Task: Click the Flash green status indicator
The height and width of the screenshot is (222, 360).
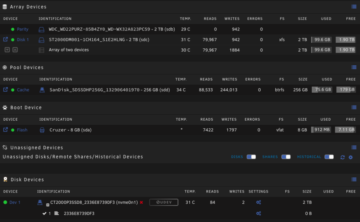Action: click(x=13, y=130)
